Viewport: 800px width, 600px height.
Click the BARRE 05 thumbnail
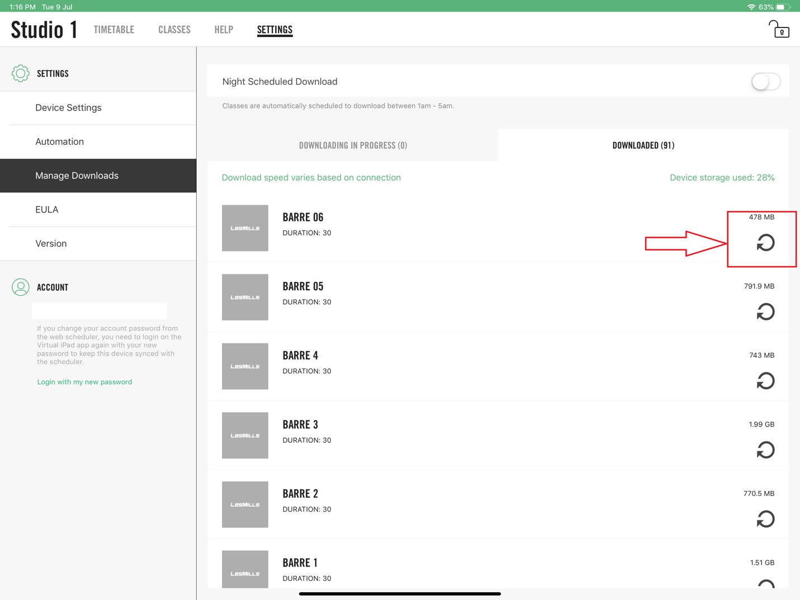[245, 297]
